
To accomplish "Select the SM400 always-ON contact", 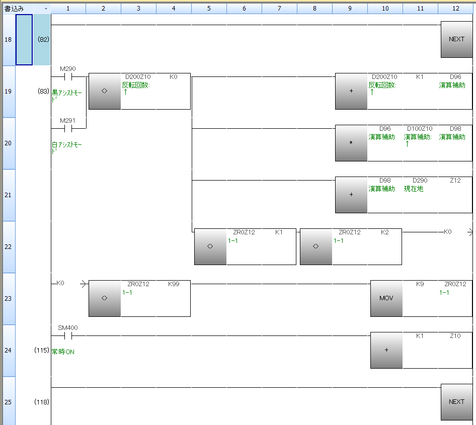I will tap(68, 335).
